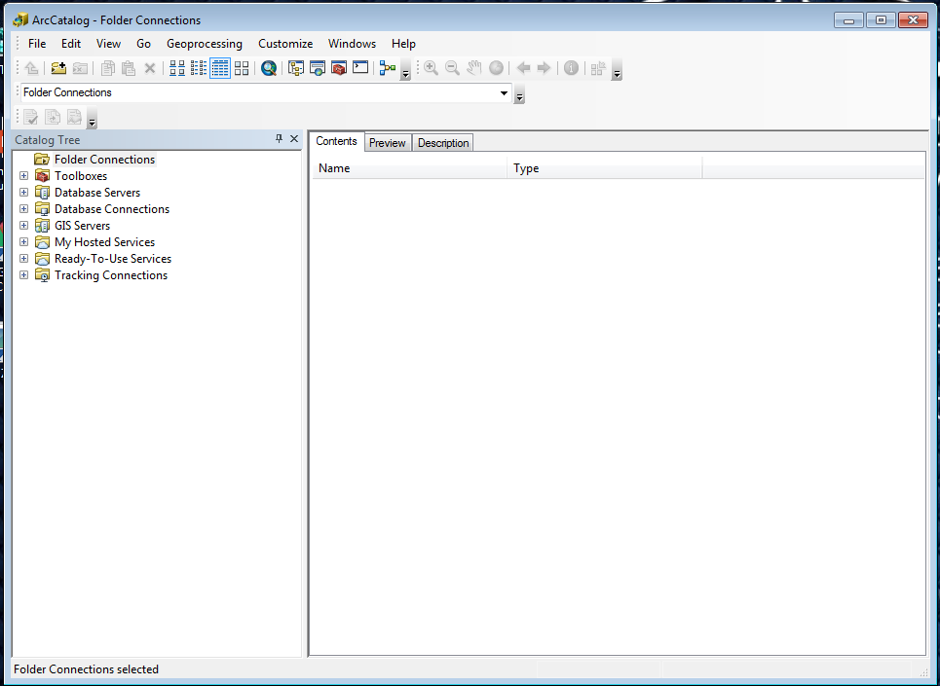
Task: Click Zoom In magnifier icon
Action: [431, 68]
